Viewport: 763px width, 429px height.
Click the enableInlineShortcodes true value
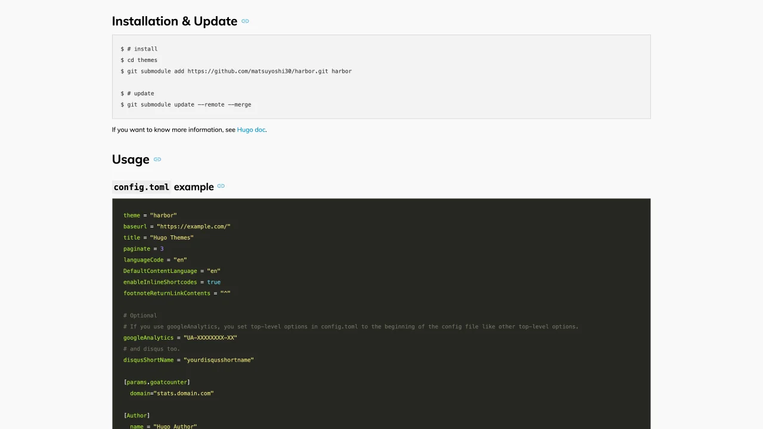point(213,282)
